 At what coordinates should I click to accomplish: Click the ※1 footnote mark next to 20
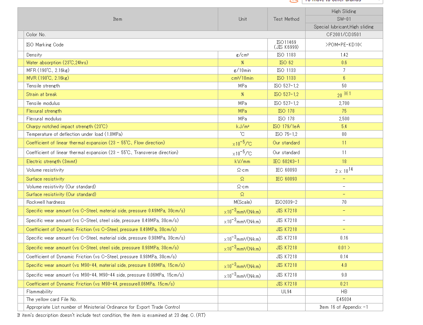tap(347, 94)
